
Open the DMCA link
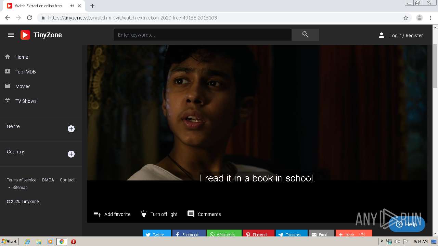point(48,180)
